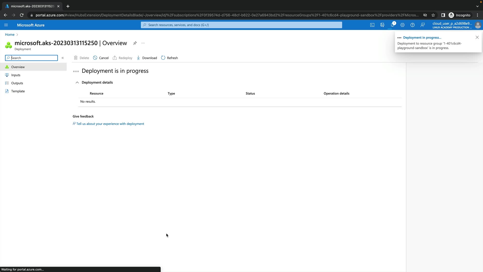Open the deployment experience feedback link
The image size is (483, 272).
(x=110, y=124)
